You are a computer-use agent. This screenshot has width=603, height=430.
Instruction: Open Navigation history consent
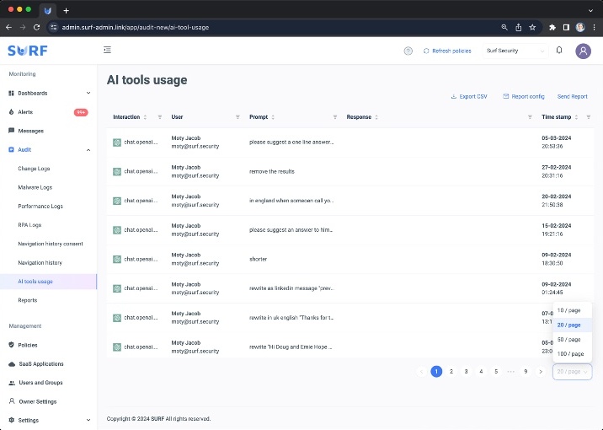51,244
